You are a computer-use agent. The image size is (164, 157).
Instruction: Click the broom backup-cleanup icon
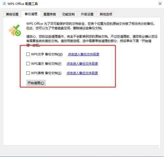[15, 30]
